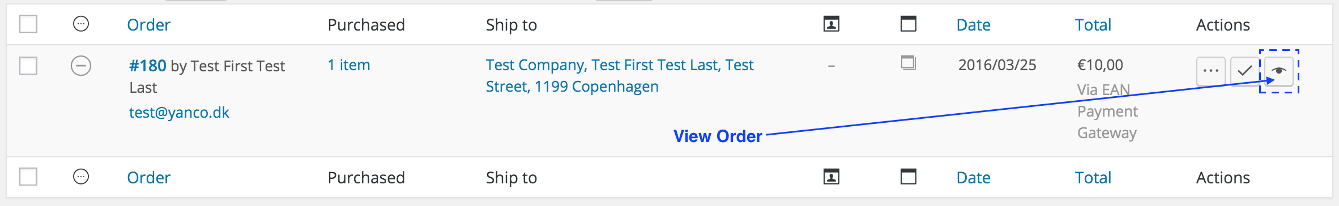Click the processing ellipsis action button

click(1211, 71)
